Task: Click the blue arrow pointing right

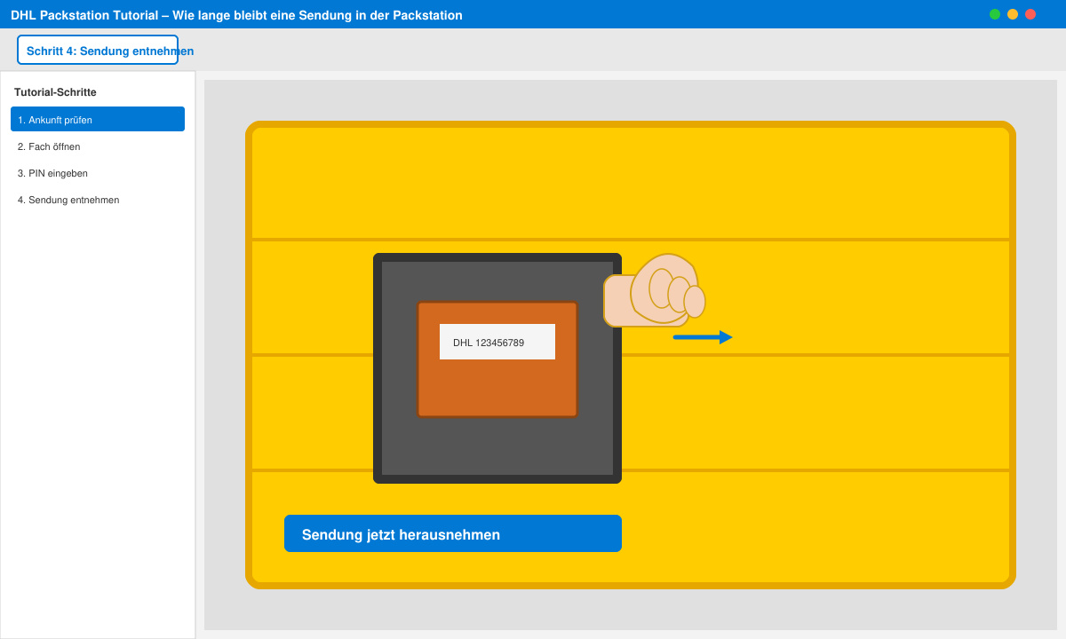Action: (703, 337)
